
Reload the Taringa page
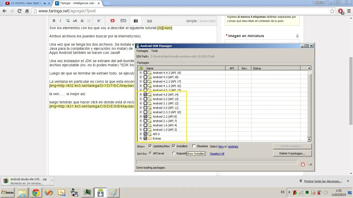19,11
